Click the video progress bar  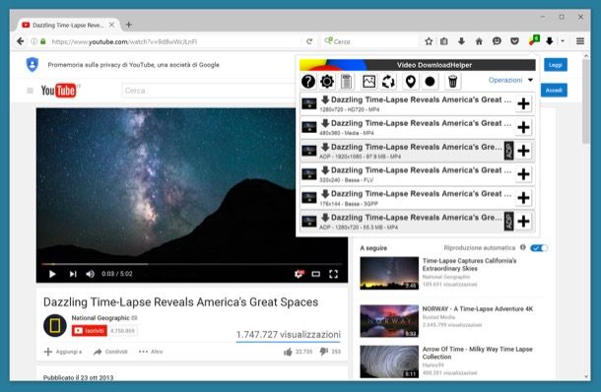pos(192,264)
